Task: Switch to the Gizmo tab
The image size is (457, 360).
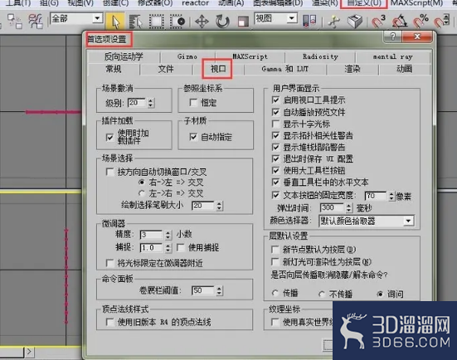Action: (x=187, y=56)
